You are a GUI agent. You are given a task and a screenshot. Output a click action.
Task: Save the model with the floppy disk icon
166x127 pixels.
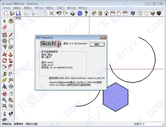click(18, 14)
